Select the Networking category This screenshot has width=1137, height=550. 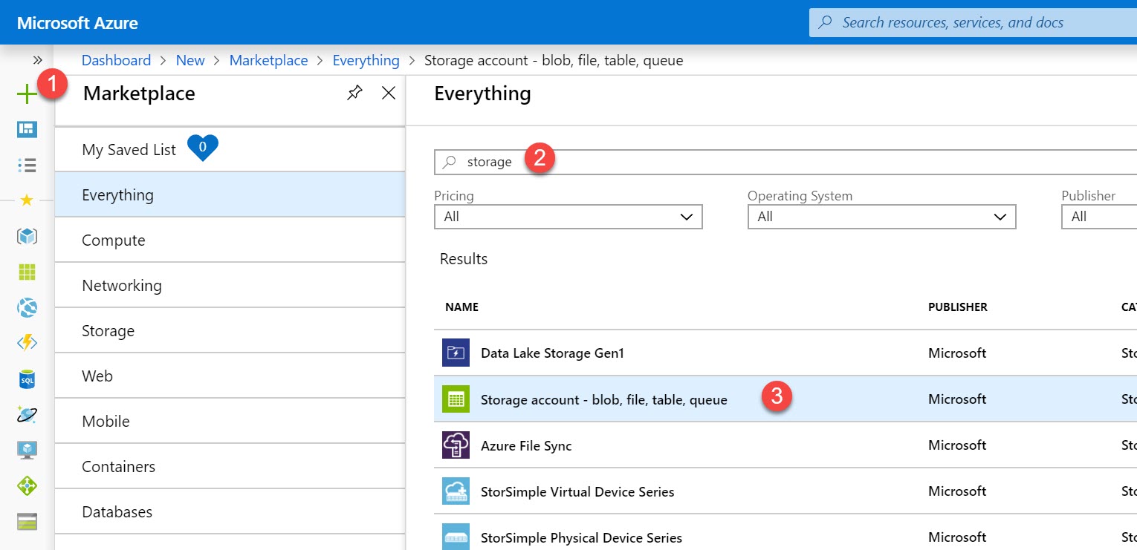click(x=230, y=285)
